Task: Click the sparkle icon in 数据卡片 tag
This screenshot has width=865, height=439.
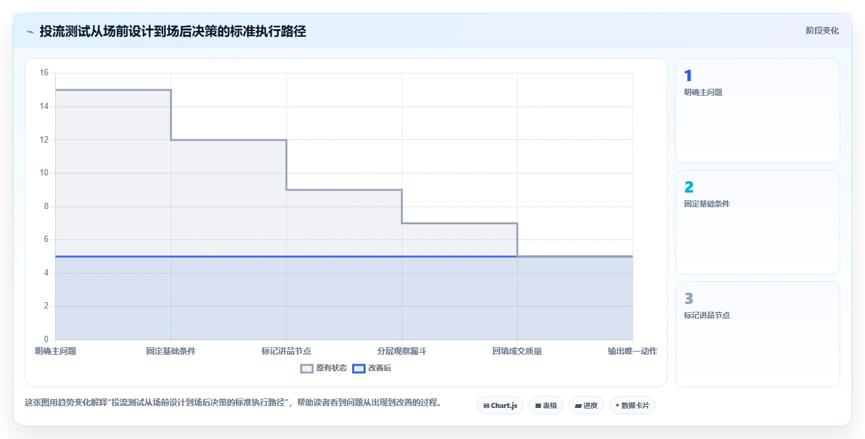Action: [x=617, y=405]
